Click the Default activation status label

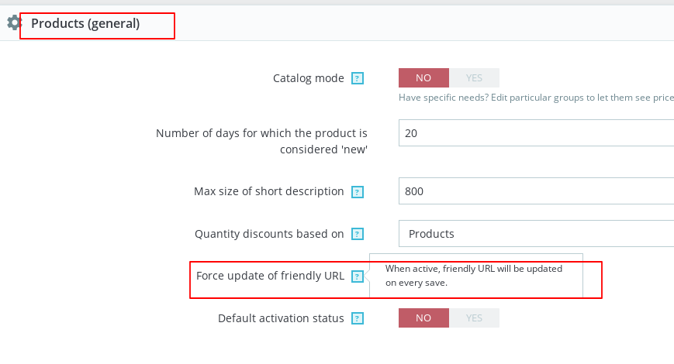pos(281,318)
